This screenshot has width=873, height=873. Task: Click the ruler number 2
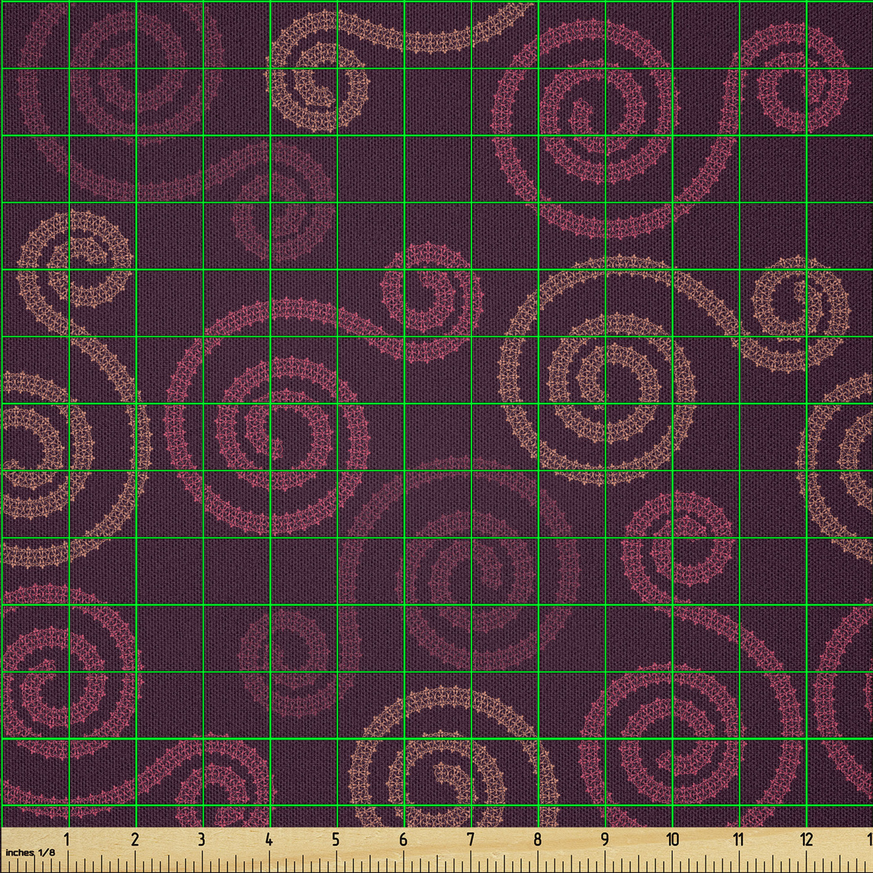(134, 839)
